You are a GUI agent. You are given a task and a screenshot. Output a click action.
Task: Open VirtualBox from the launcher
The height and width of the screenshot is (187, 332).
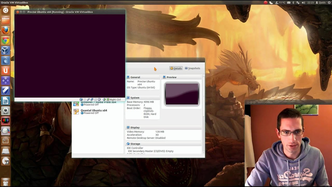[5, 50]
